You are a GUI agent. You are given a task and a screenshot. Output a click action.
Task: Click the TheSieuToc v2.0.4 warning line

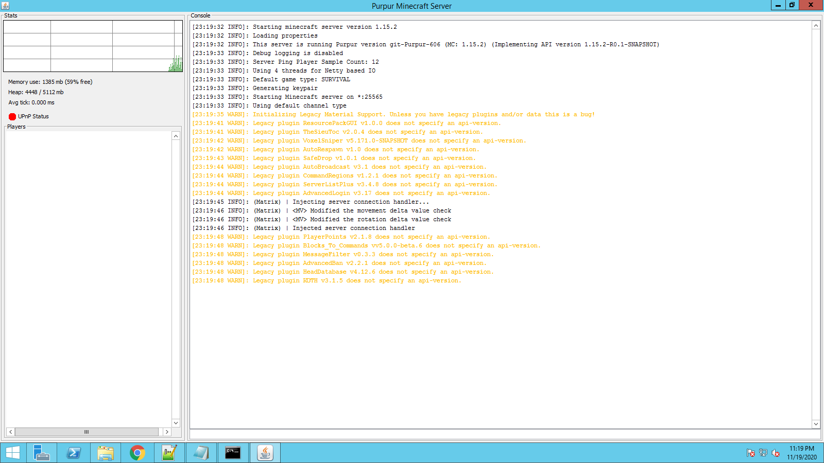pyautogui.click(x=338, y=132)
